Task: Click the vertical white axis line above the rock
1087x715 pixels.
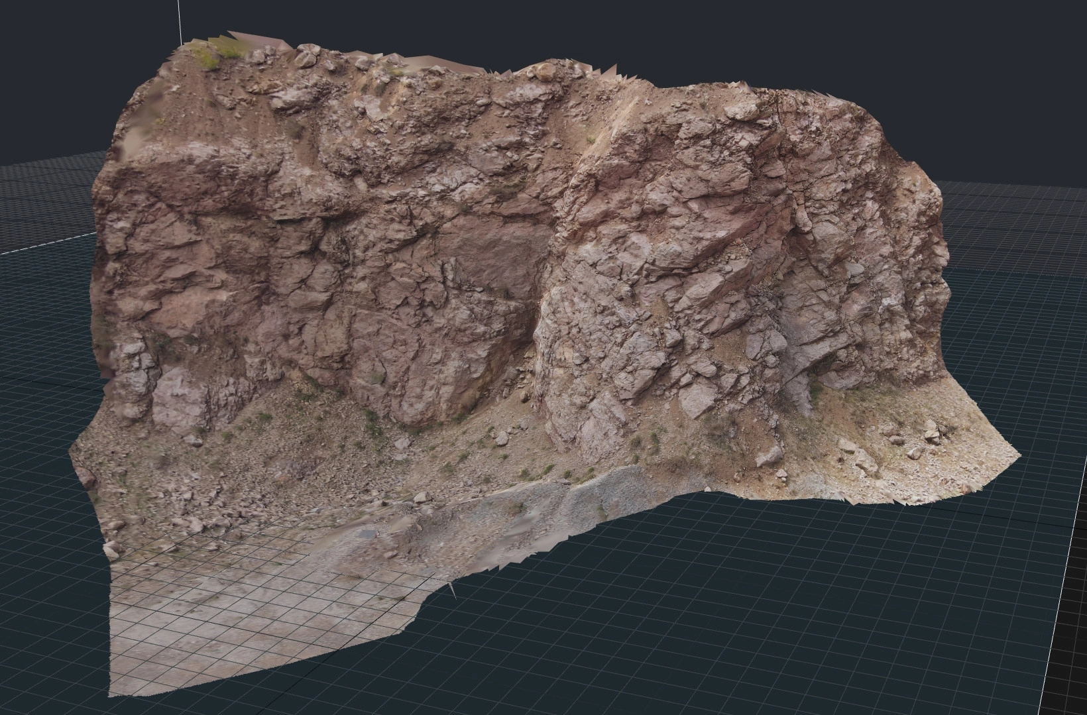Action: tap(178, 20)
